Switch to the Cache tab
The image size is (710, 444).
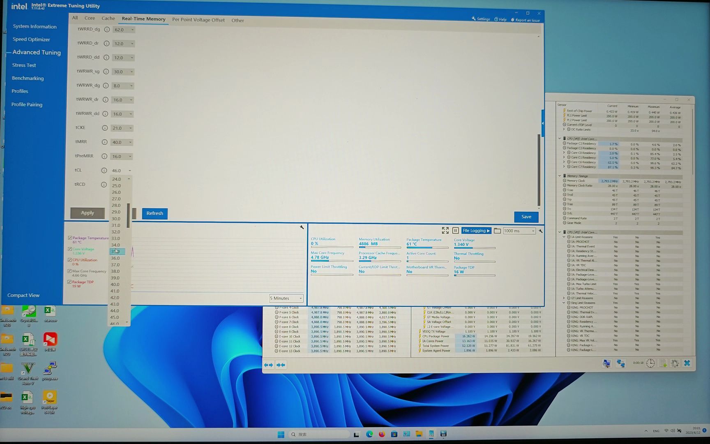pos(108,18)
